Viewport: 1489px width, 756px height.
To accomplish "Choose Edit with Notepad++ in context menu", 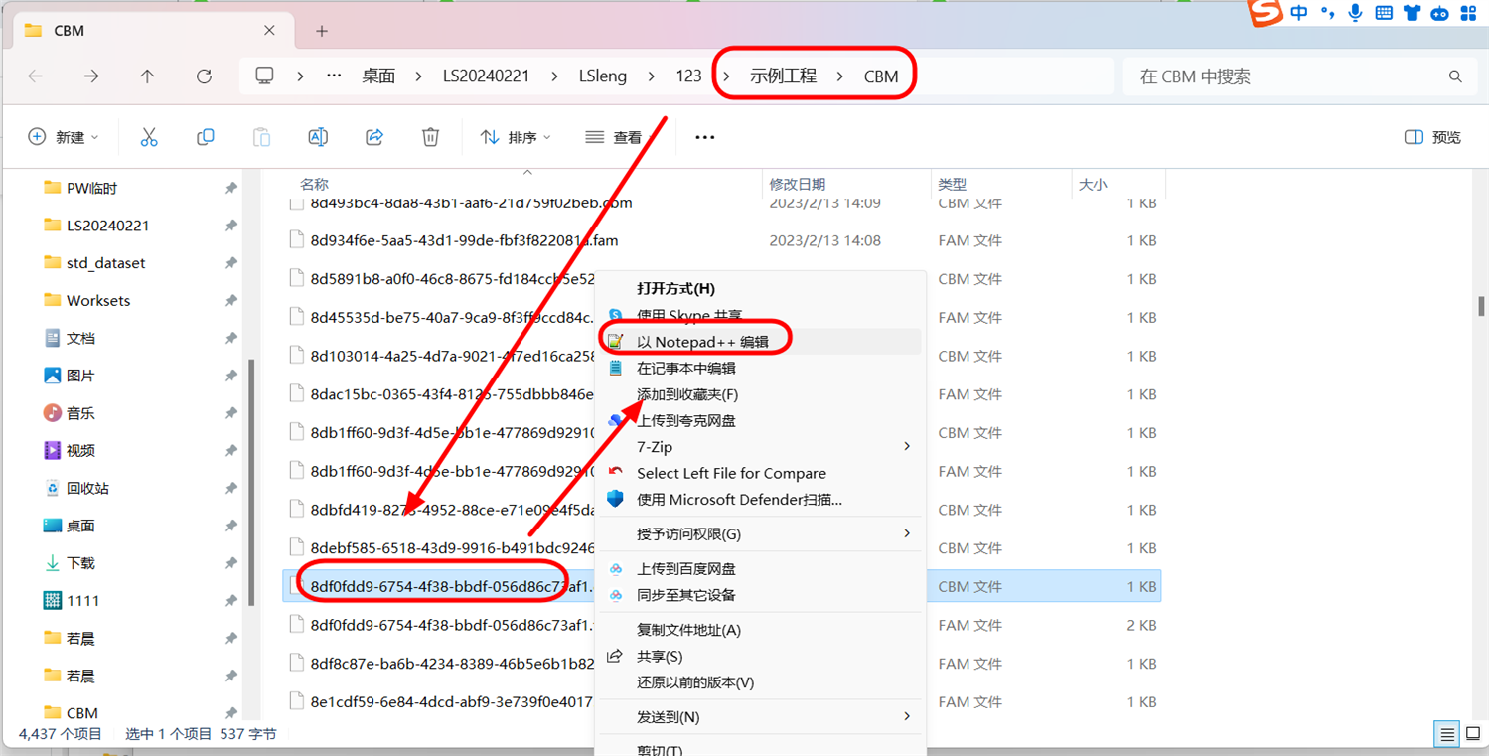I will [702, 342].
